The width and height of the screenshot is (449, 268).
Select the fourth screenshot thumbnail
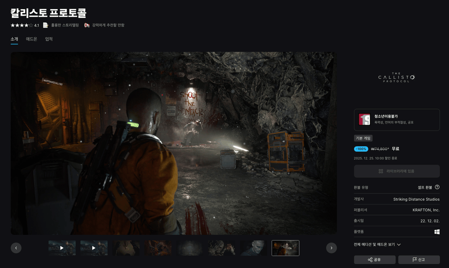pyautogui.click(x=158, y=248)
